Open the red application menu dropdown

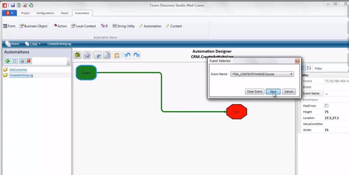tap(9, 13)
